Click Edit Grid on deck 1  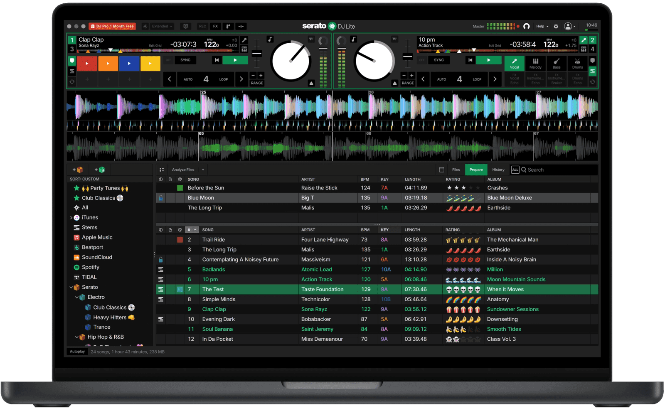tap(155, 46)
